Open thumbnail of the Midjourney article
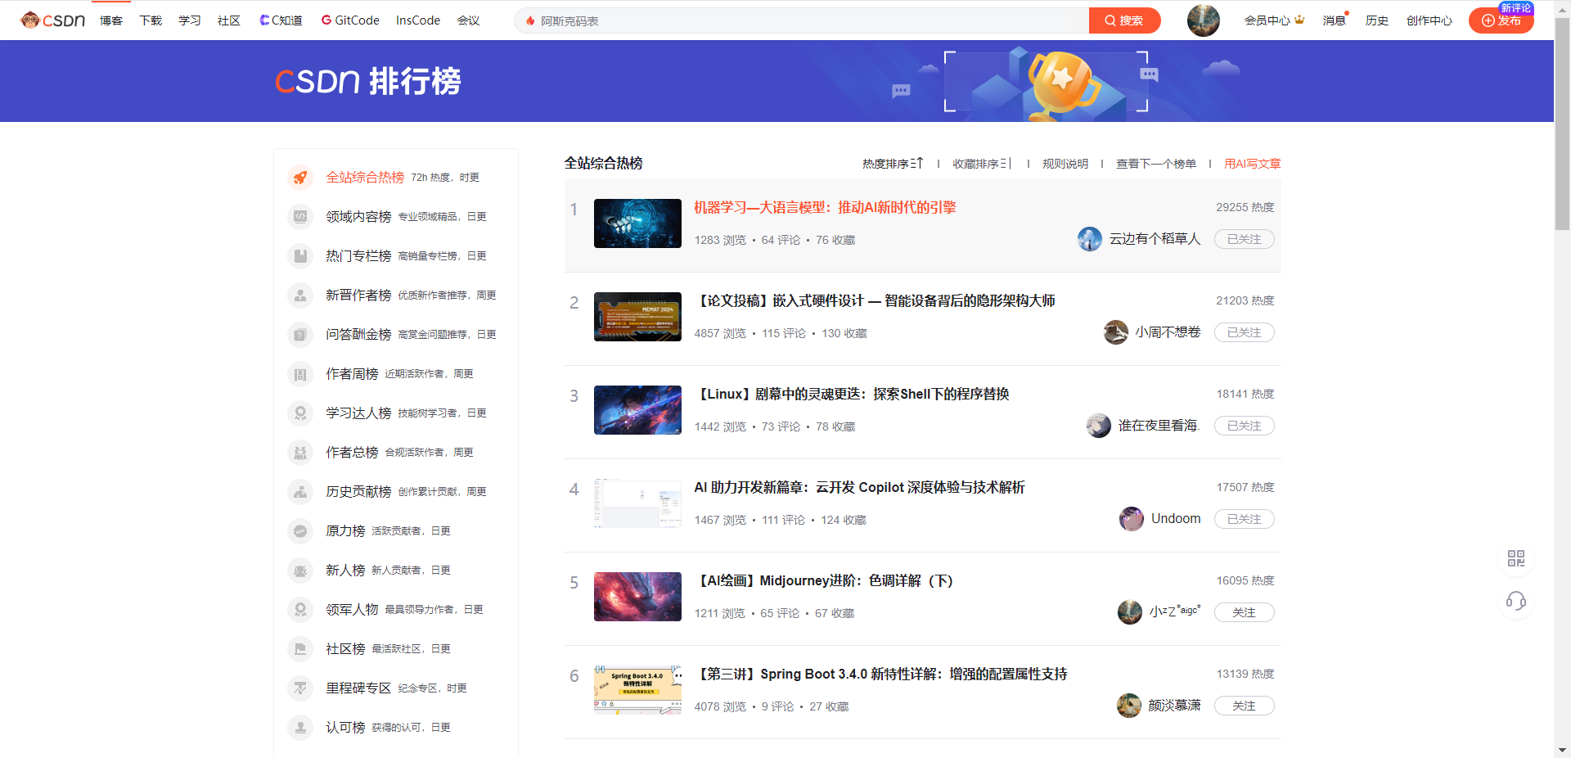 [637, 597]
